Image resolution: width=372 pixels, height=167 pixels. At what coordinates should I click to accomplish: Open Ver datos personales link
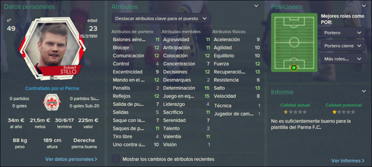pos(71,159)
